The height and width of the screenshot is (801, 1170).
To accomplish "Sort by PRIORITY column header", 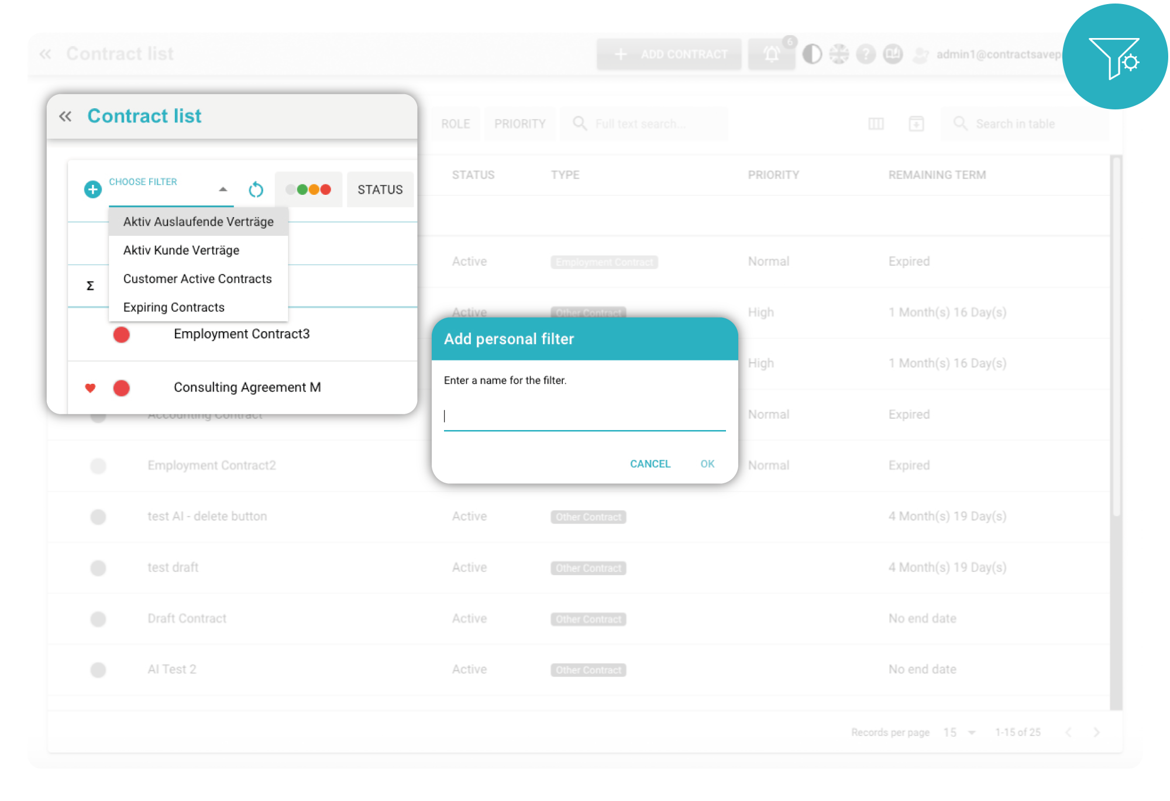I will click(773, 175).
